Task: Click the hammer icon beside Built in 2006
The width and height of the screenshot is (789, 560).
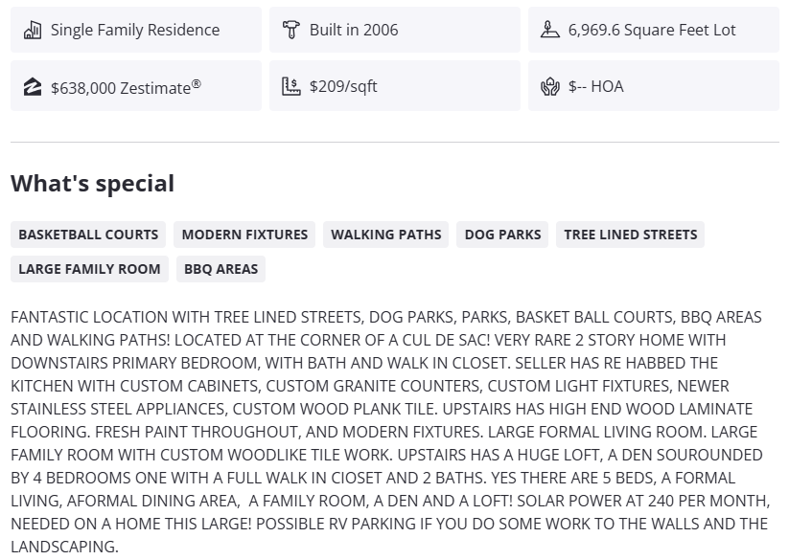Action: pos(291,30)
